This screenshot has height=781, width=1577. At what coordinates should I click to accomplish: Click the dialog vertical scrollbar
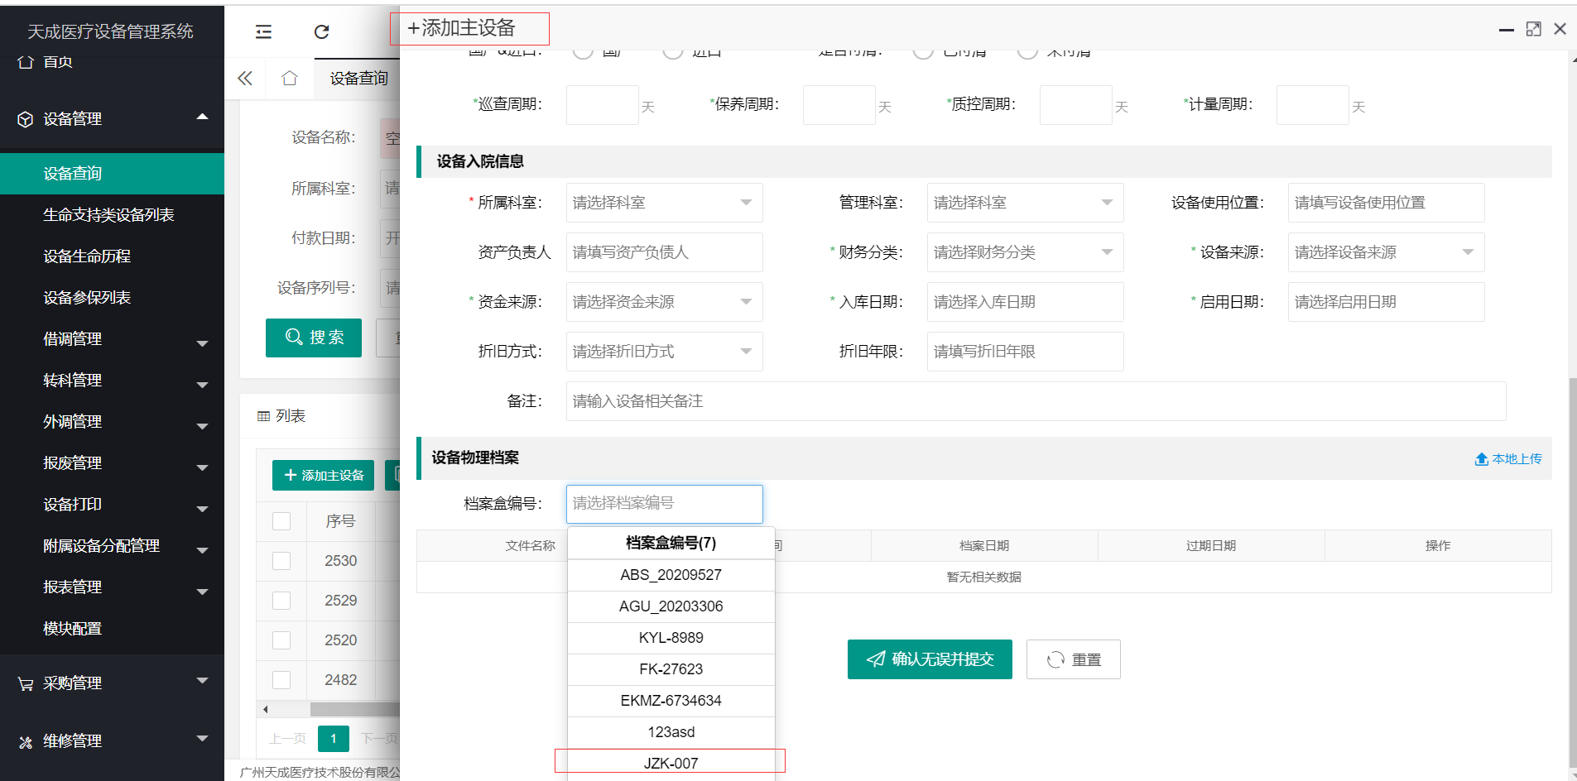point(1572,571)
